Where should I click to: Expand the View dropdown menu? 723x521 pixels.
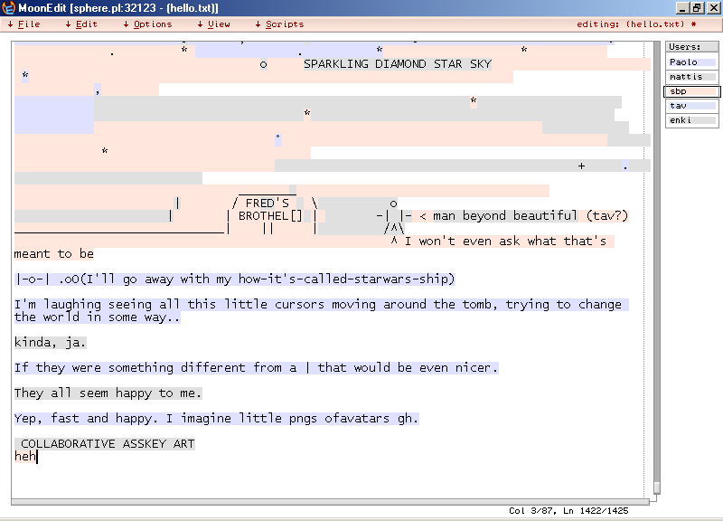coord(214,24)
